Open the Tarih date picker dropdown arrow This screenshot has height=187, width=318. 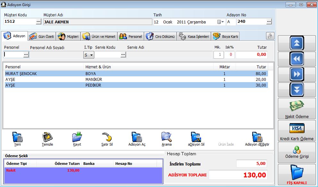point(223,22)
